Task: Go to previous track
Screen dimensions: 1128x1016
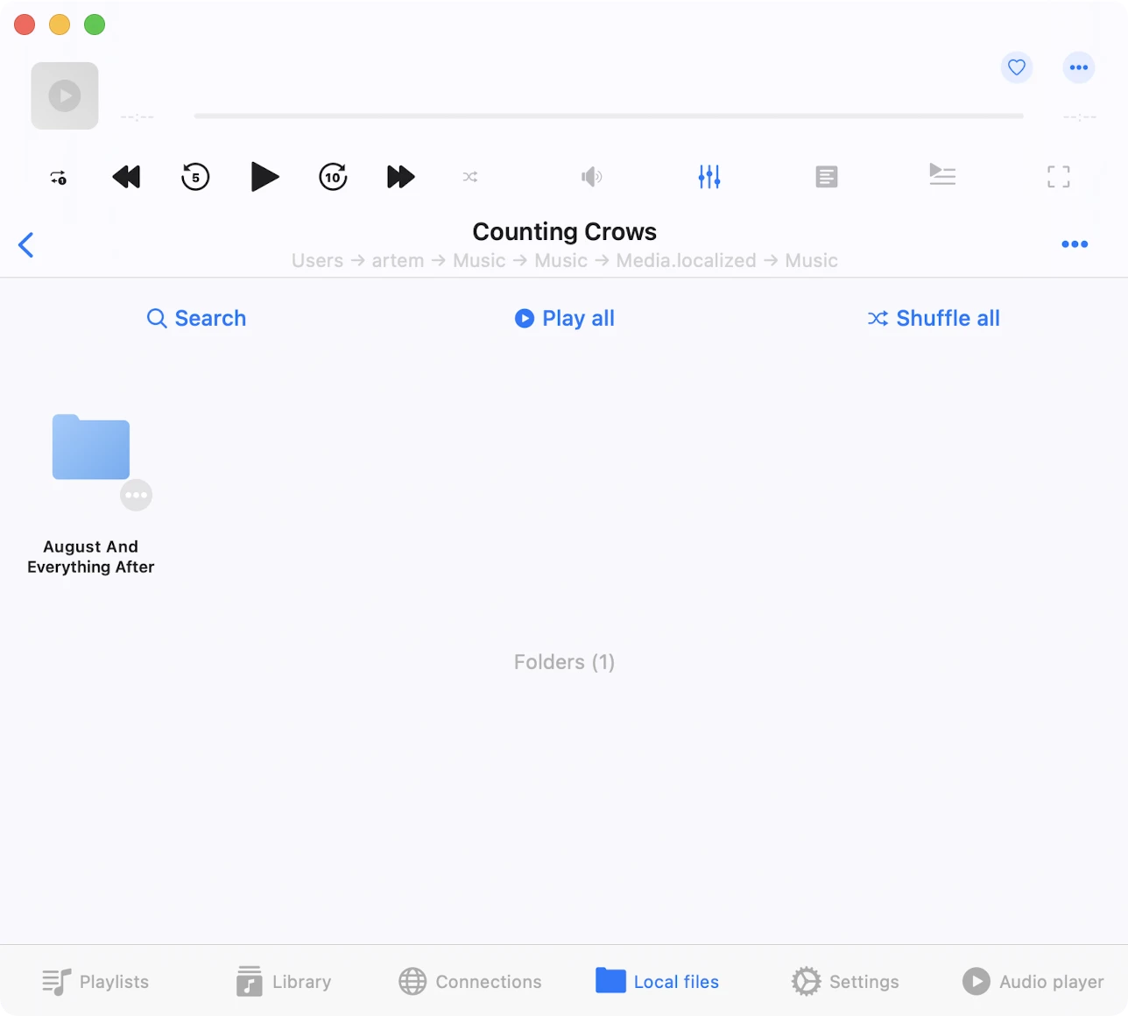Action: click(127, 177)
